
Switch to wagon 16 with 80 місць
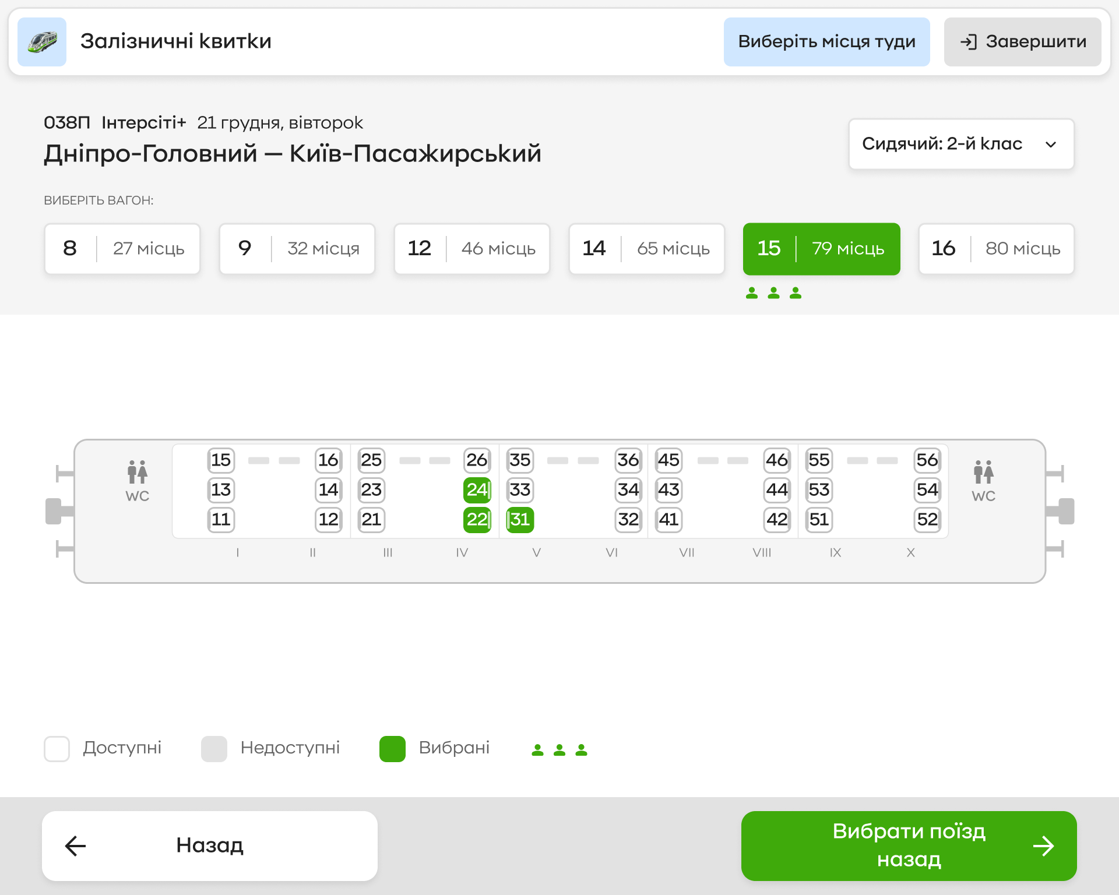click(997, 249)
